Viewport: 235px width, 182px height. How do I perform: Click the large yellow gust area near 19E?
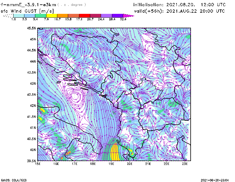(115, 152)
